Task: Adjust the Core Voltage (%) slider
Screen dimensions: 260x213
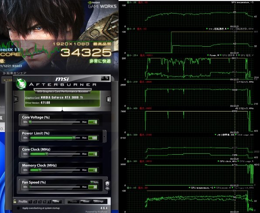Action: pos(55,122)
